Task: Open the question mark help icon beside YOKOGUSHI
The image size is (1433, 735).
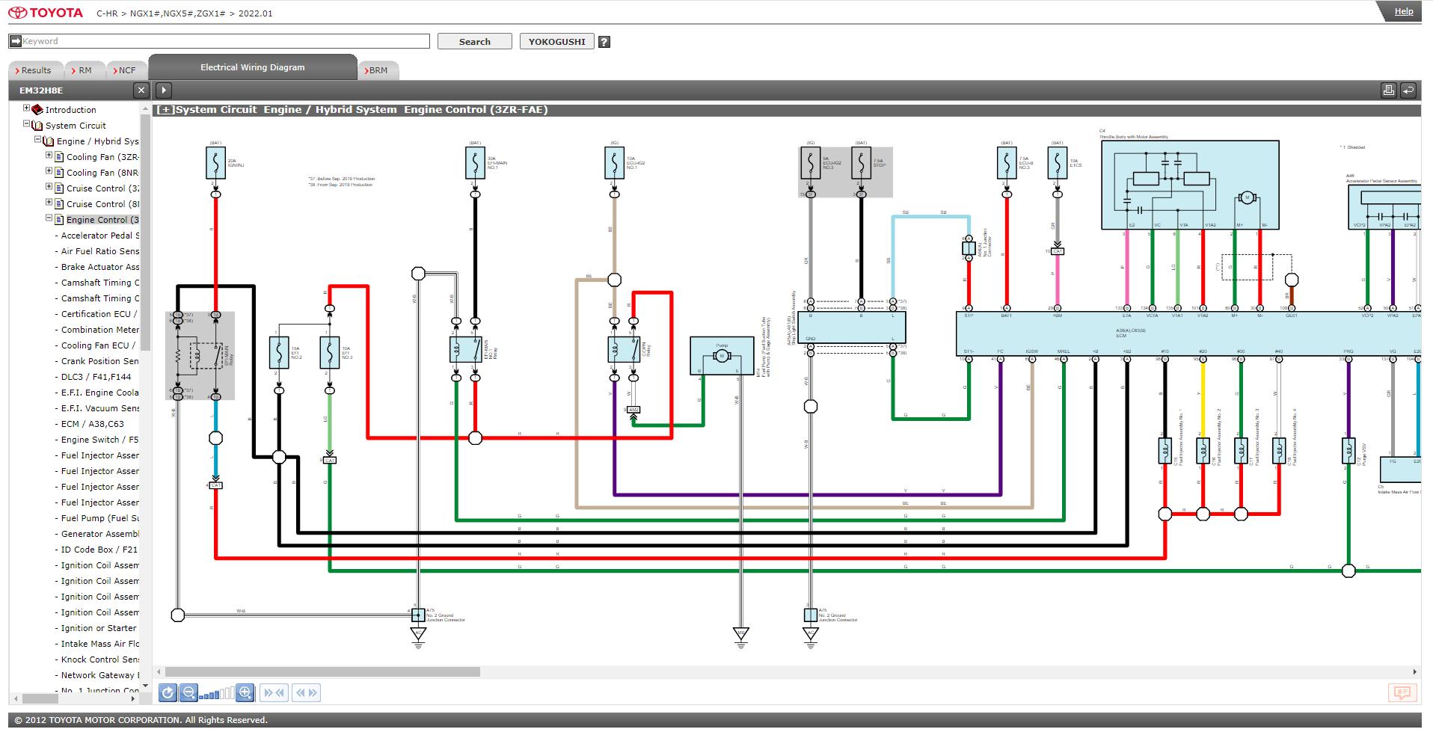Action: (604, 42)
